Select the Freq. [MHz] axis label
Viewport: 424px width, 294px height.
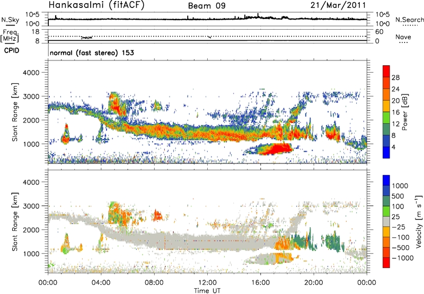click(x=10, y=36)
